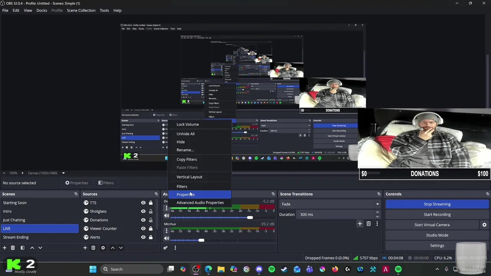Select Vertical Layout in the context menu

point(199,177)
